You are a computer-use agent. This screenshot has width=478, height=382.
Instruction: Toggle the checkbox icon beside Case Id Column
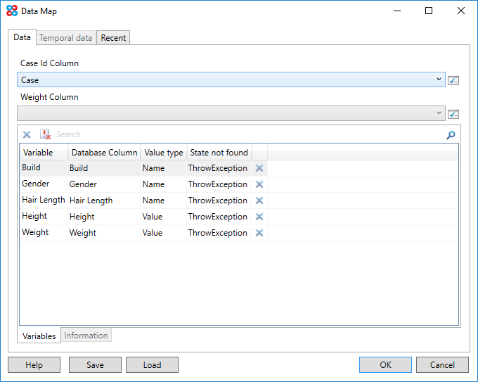(453, 80)
